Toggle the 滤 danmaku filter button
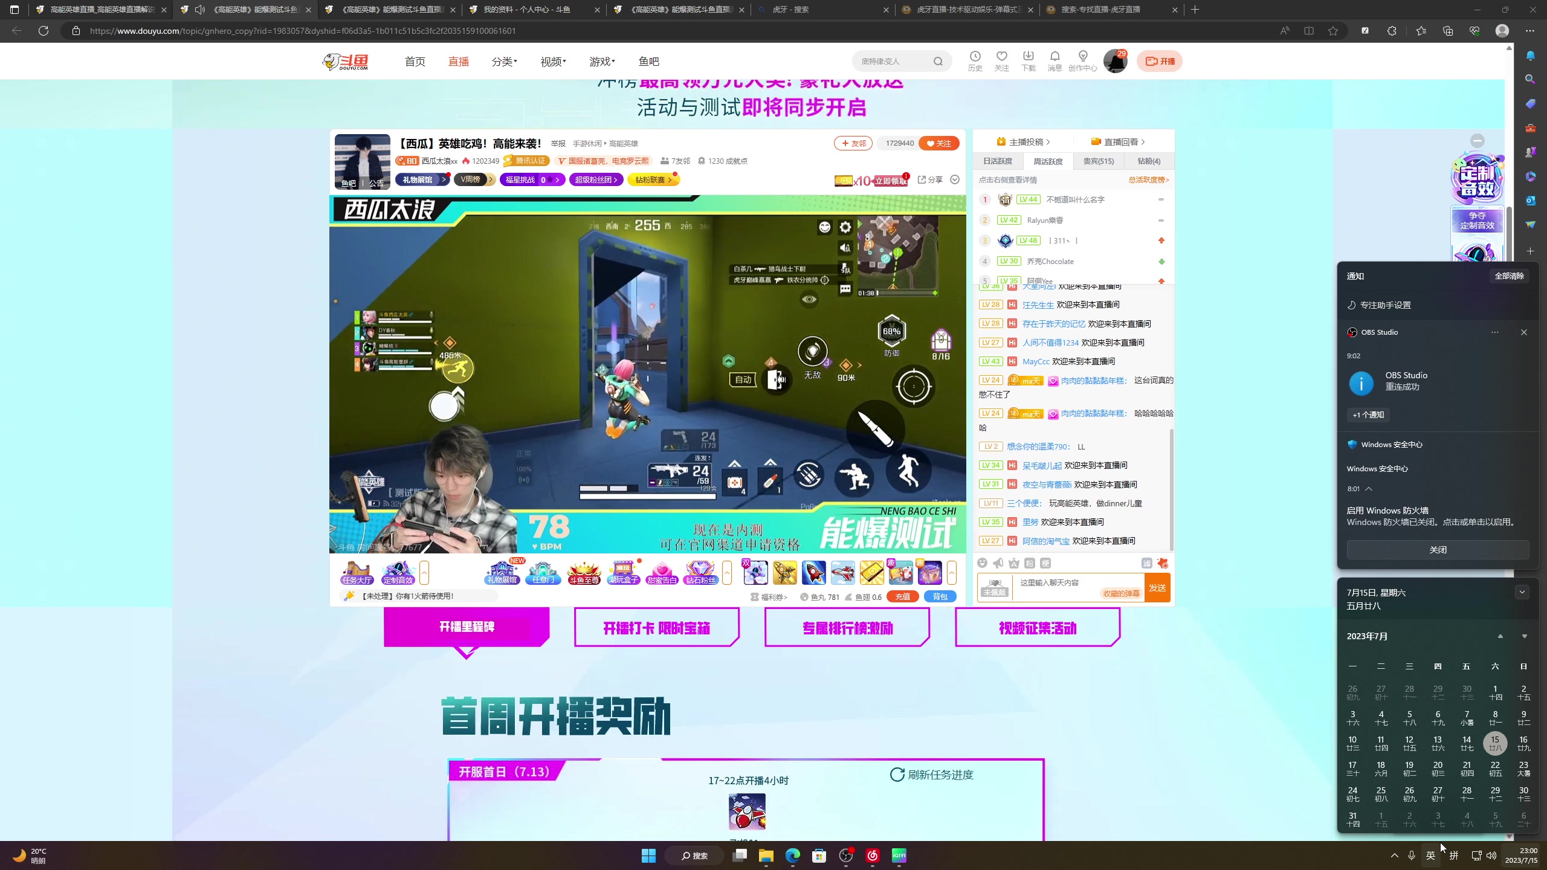 tap(1146, 563)
